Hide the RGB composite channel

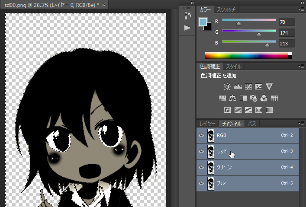tap(201, 135)
